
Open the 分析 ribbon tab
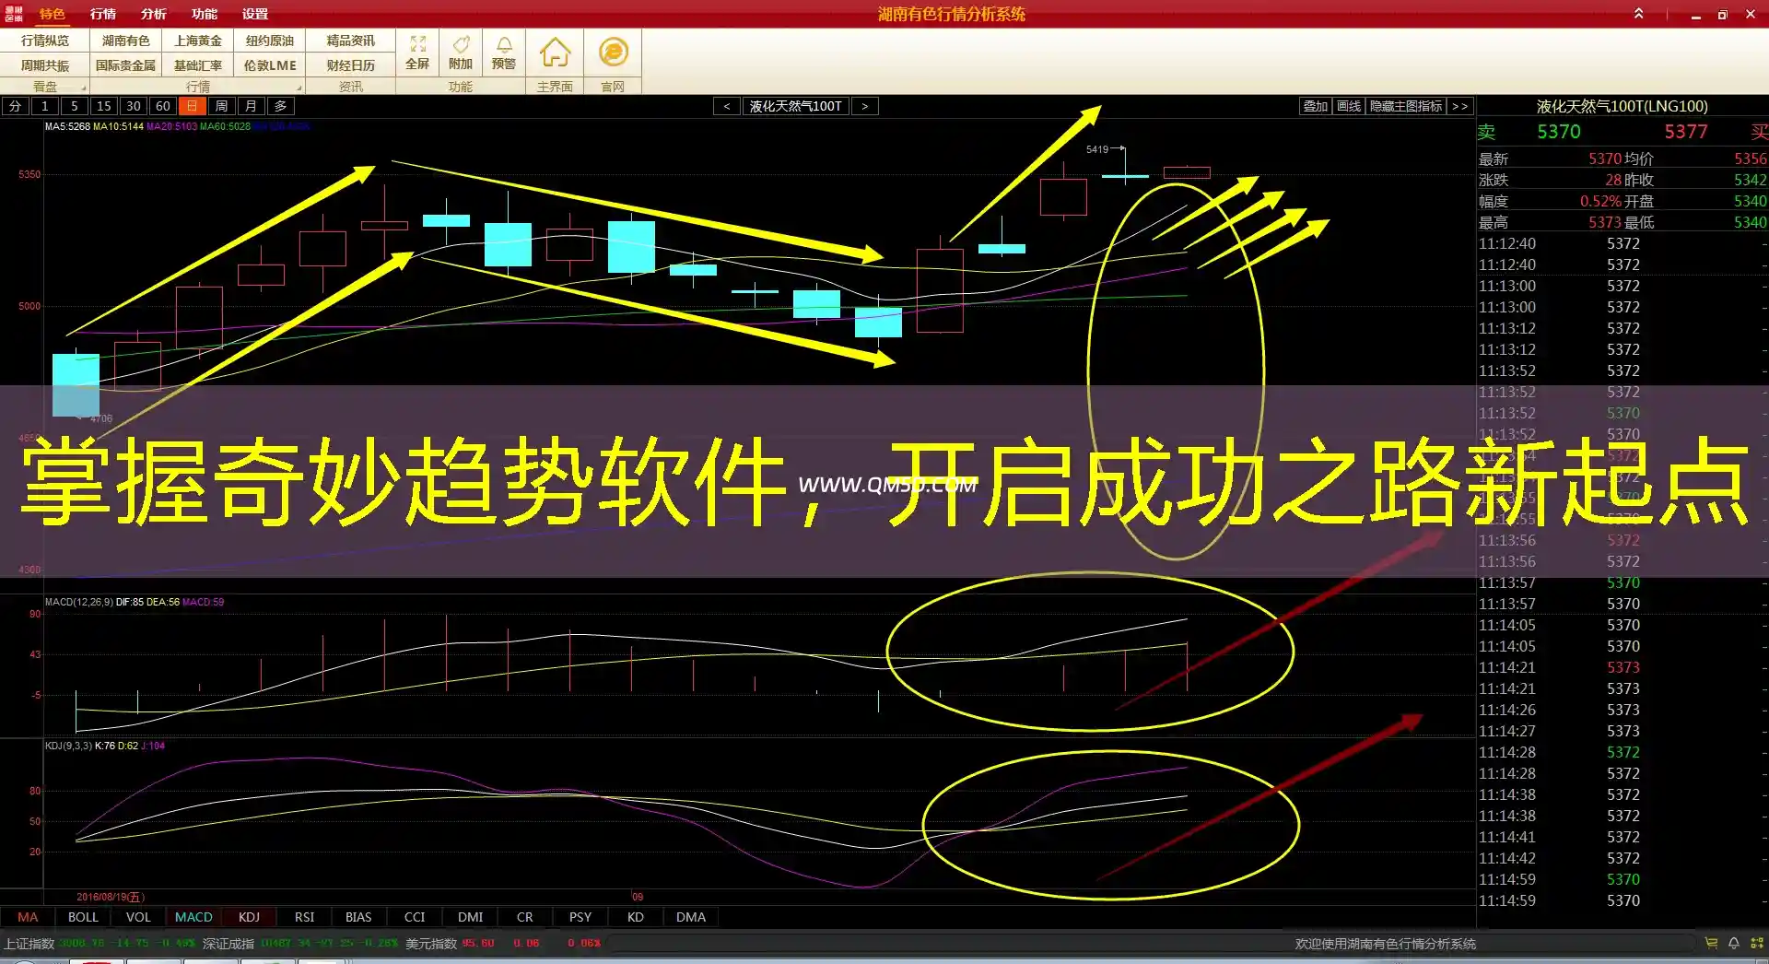[154, 14]
